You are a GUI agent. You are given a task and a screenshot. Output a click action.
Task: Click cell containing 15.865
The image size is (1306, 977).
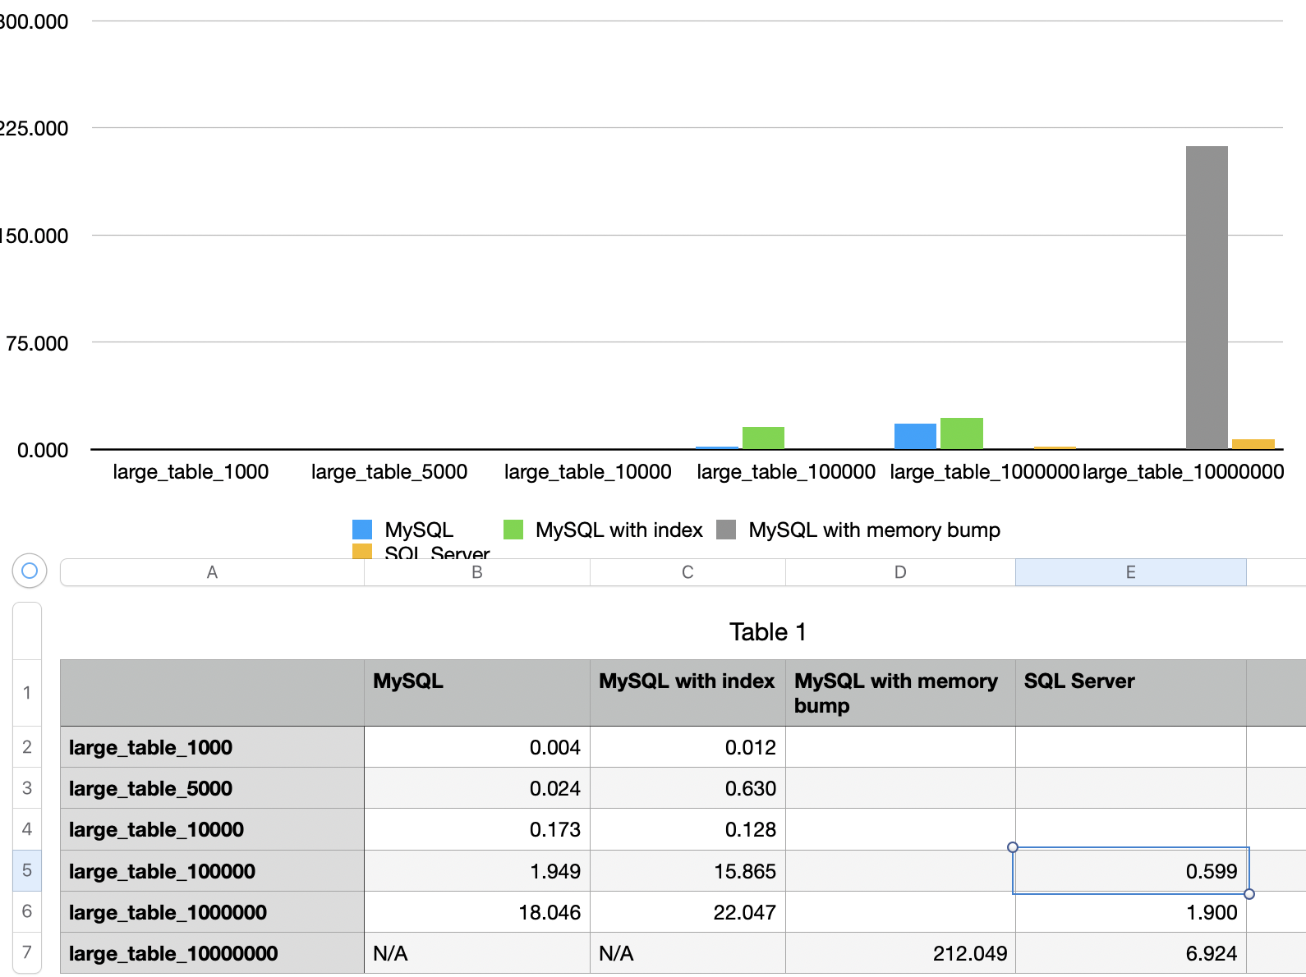[x=688, y=870]
